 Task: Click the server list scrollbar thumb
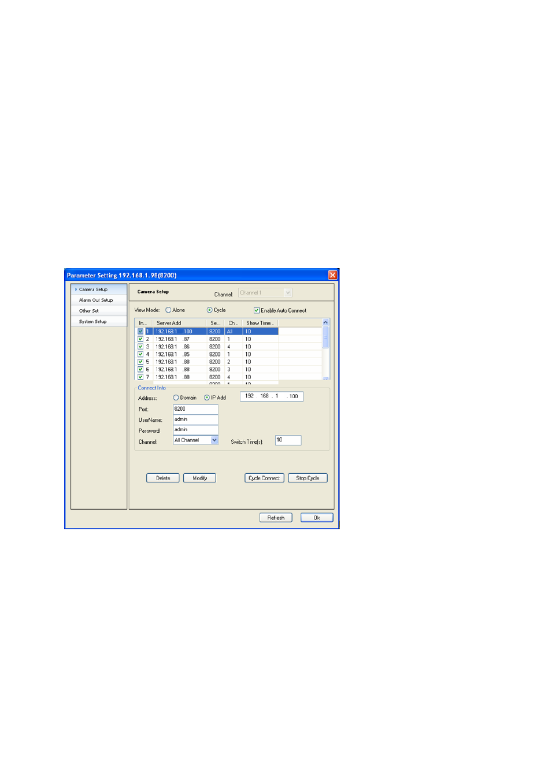coord(325,337)
